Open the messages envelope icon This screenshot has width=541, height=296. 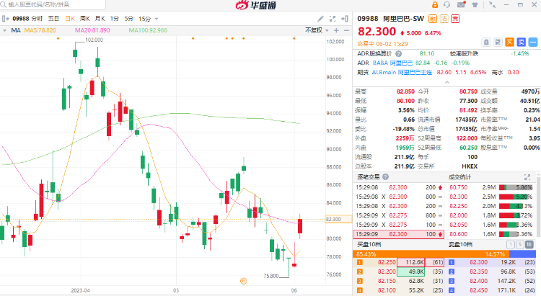point(461,5)
